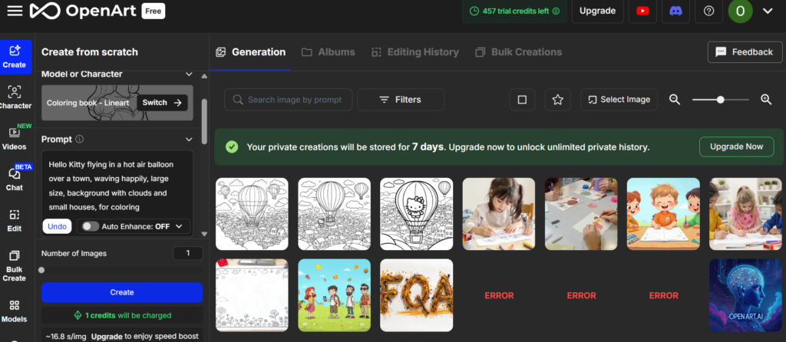Open the second balloon town lineart thumbnail
This screenshot has height=342, width=786.
(x=335, y=214)
